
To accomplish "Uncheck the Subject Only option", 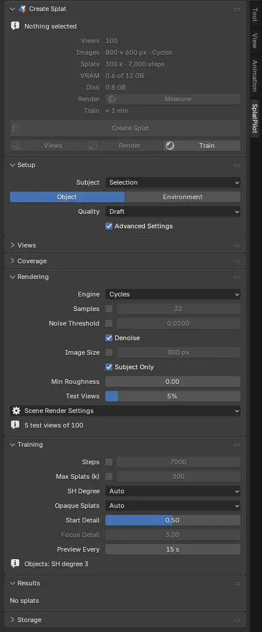I will 109,367.
